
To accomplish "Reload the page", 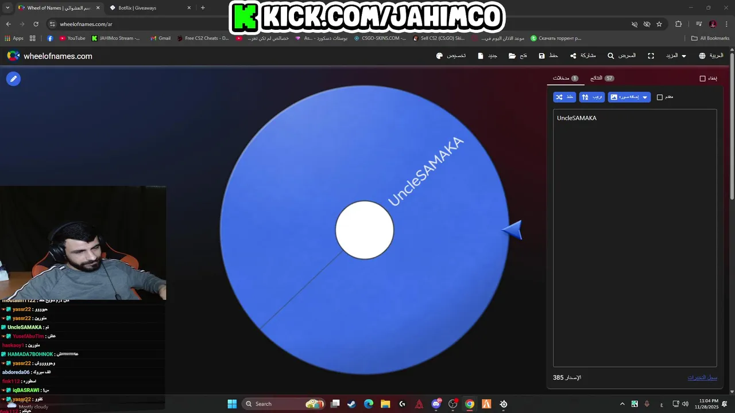I will (x=36, y=24).
